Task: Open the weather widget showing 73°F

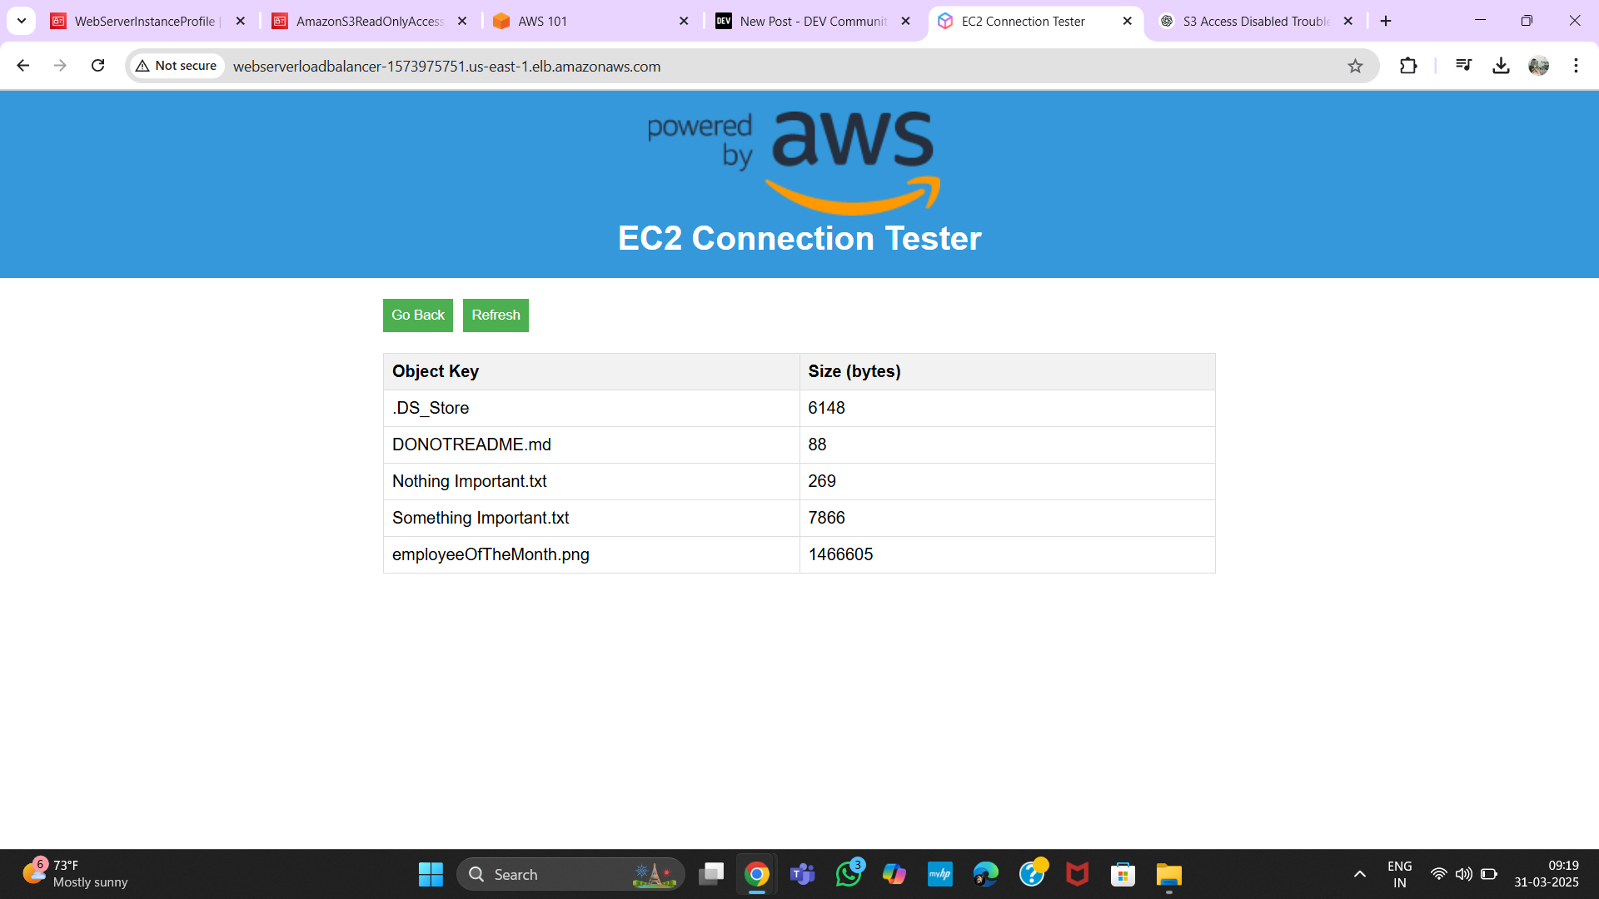Action: [75, 874]
